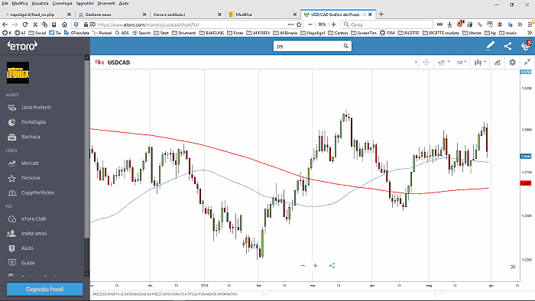This screenshot has width=535, height=301.
Task: Open the indicators/studies dropdown
Action: [443, 63]
